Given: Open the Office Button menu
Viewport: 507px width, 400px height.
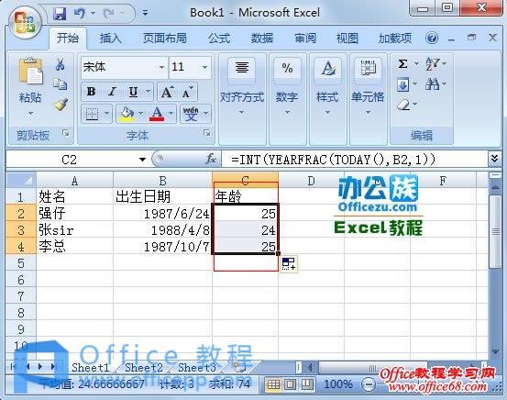Looking at the screenshot, I should pyautogui.click(x=25, y=23).
